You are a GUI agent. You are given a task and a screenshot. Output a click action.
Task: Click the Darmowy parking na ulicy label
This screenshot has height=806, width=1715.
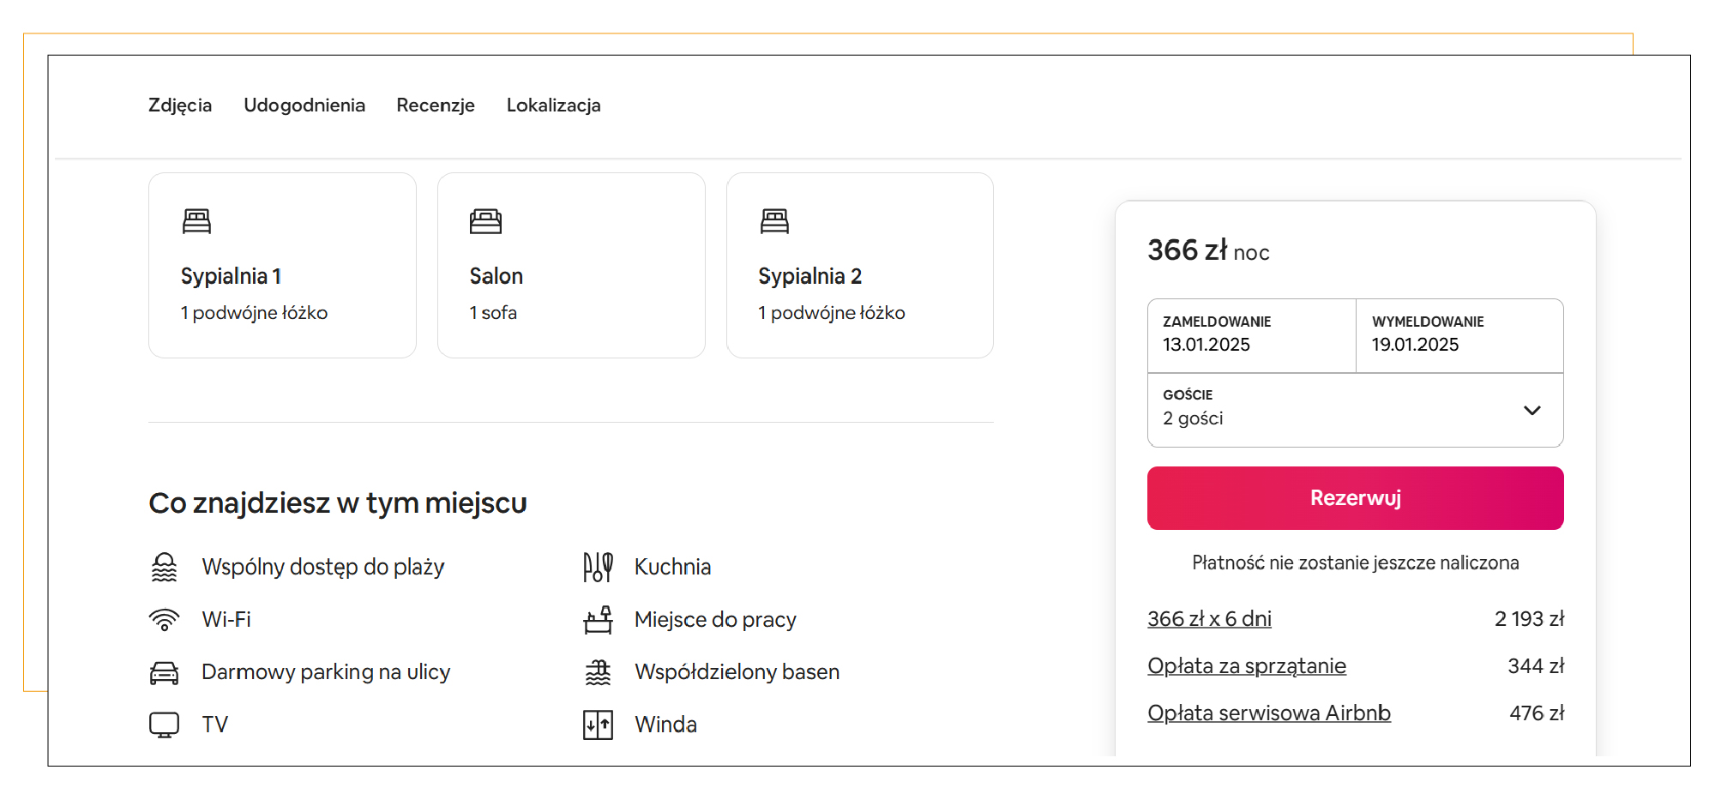326,672
